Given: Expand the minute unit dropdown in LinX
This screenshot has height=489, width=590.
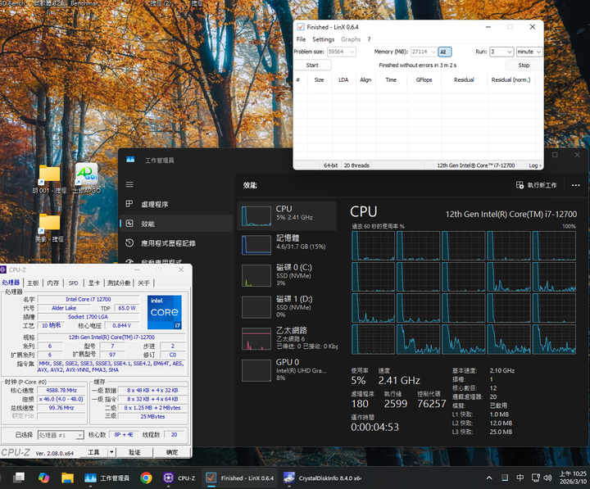Looking at the screenshot, I should pos(538,52).
